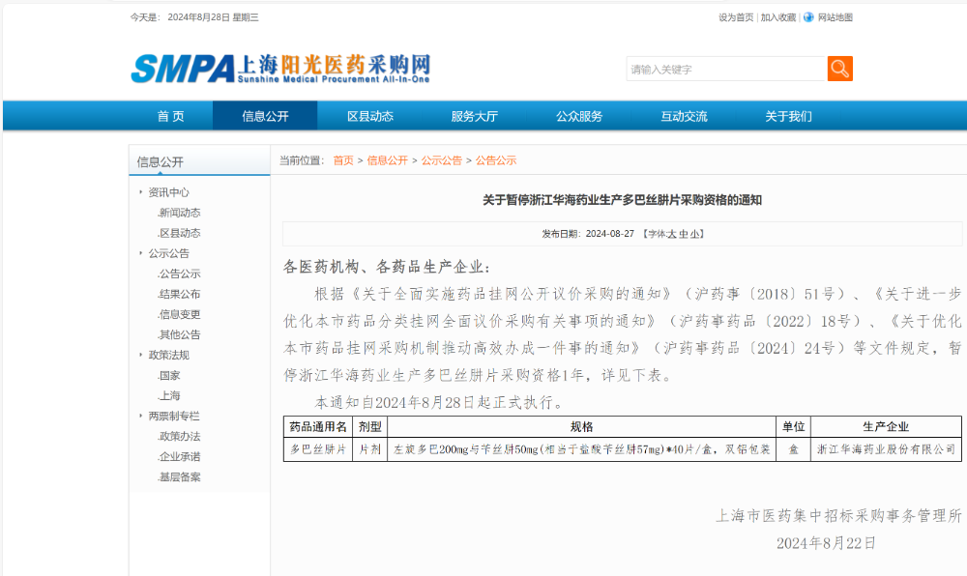Set font size to medium (中)
This screenshot has width=967, height=576.
coord(684,234)
